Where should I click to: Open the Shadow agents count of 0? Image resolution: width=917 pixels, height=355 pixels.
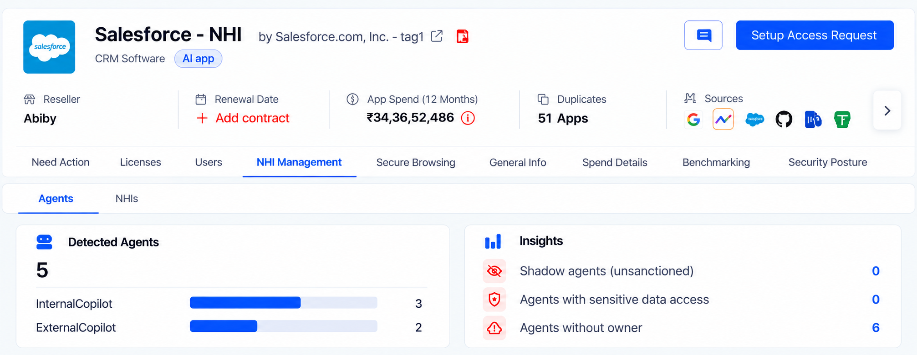tap(876, 271)
